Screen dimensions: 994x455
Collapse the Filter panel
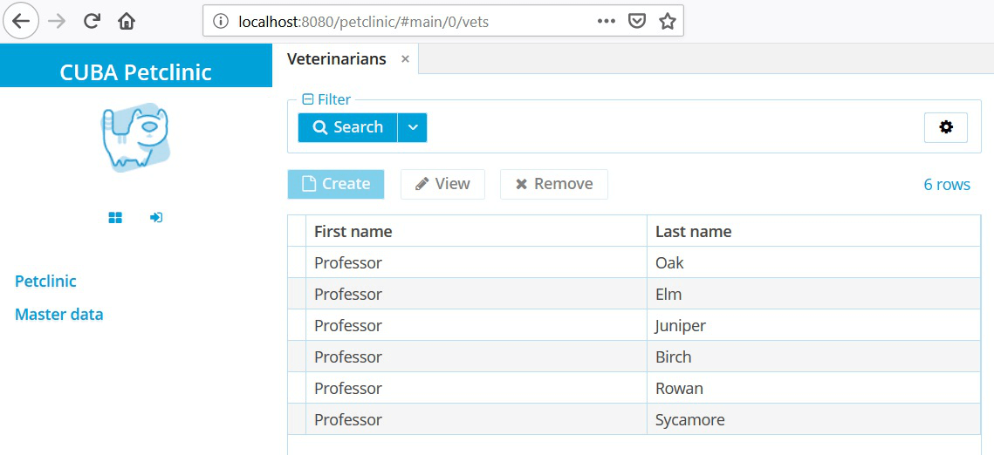tap(307, 100)
